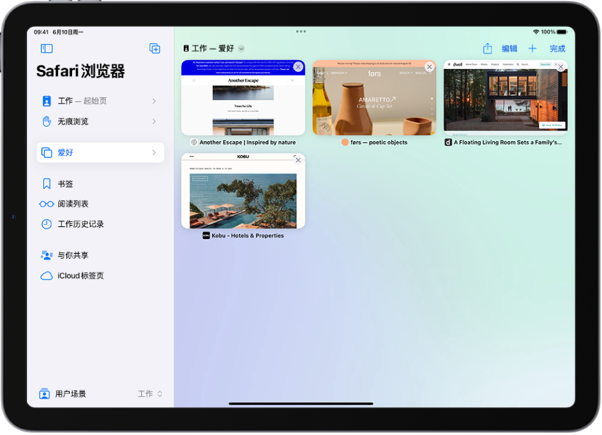Screen dimensions: 602x435
Task: Click the title 'A Floating Living Room Sets a Family's...'
Action: tap(507, 142)
